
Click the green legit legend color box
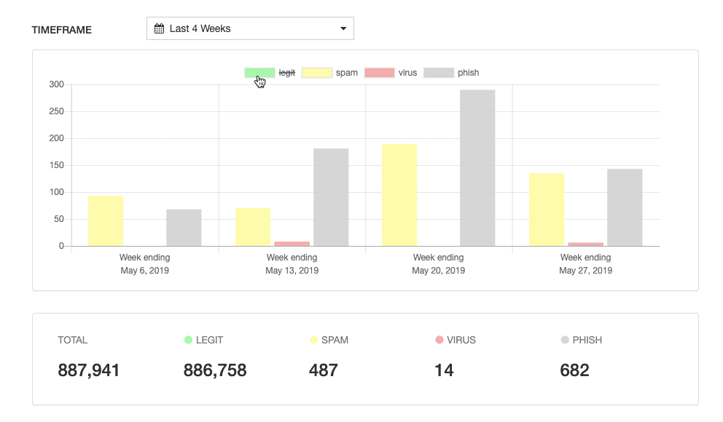259,73
